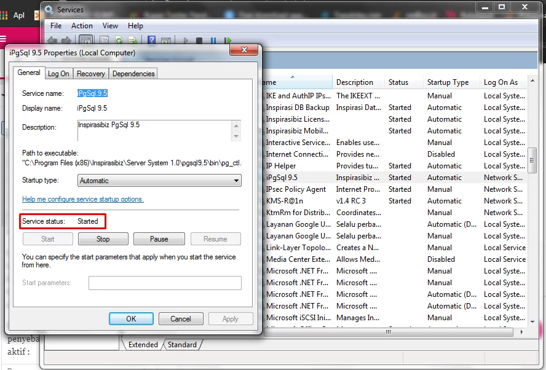The image size is (546, 370).
Task: Click the Start Service play icon
Action: tap(185, 41)
